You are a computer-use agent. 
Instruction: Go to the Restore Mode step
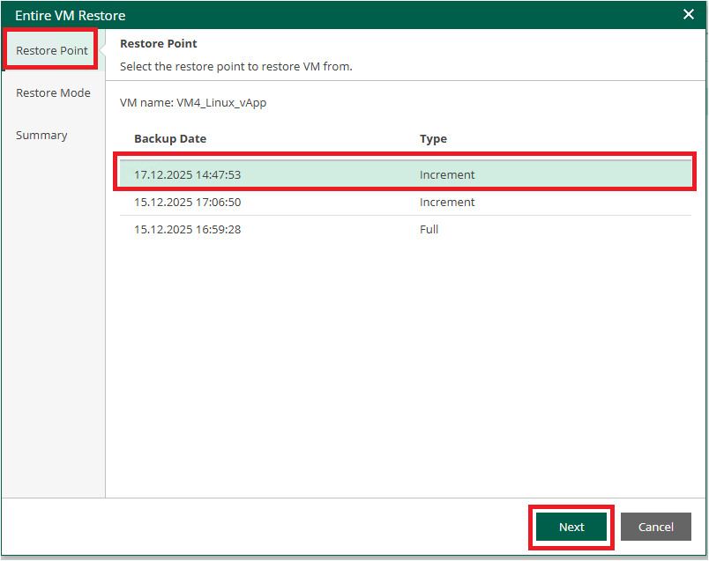coord(53,92)
